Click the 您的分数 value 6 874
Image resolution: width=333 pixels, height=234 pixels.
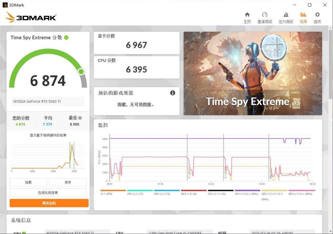pos(20,124)
